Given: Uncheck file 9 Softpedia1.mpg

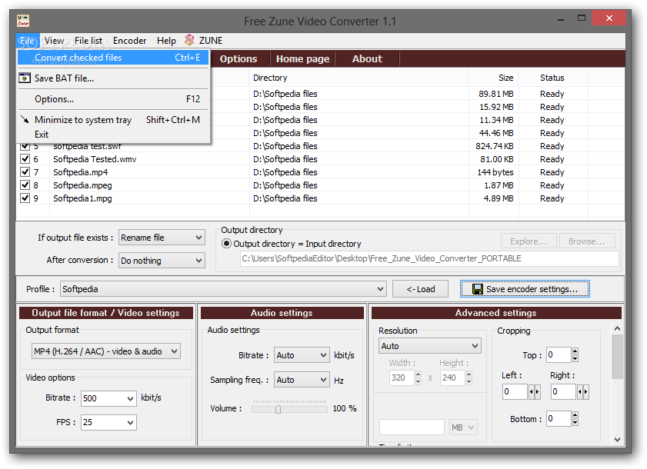Looking at the screenshot, I should (x=25, y=198).
